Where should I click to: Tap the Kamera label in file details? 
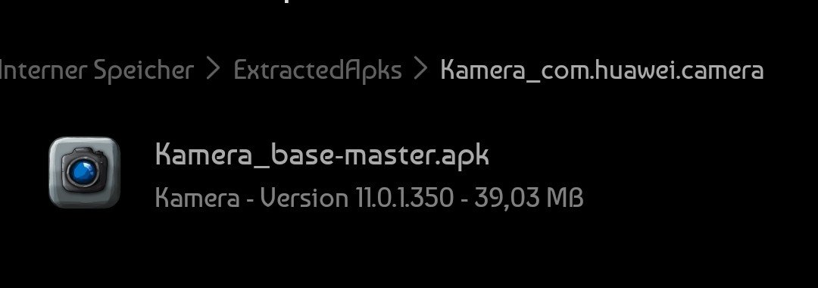pyautogui.click(x=198, y=199)
